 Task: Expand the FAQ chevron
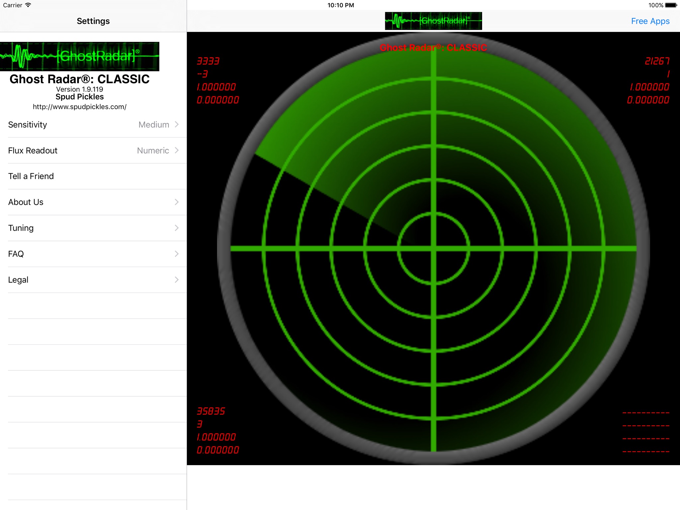pyautogui.click(x=177, y=254)
